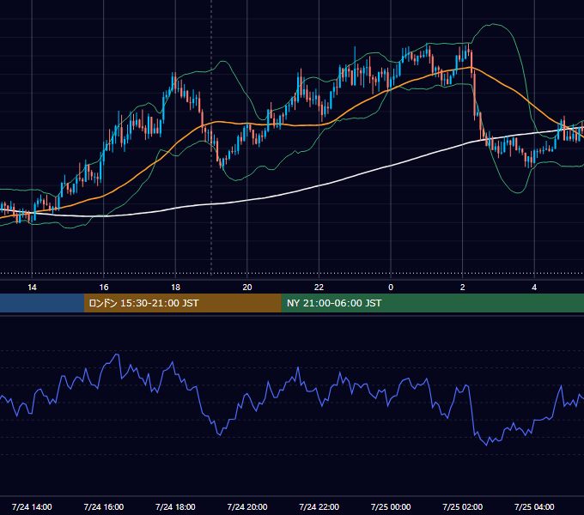Click the 7/24 22:00 date label
This screenshot has width=584, height=515.
319,506
